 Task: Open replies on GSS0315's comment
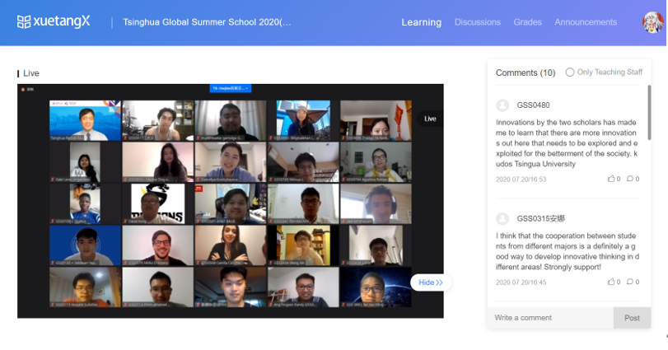pos(632,282)
